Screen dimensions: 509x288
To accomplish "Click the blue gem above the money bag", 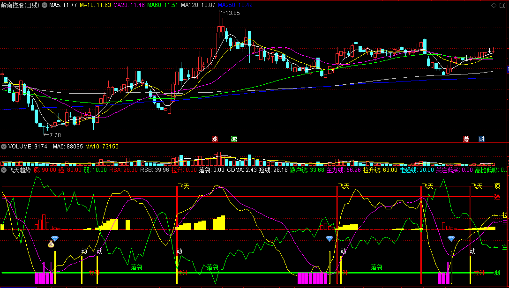I will (x=54, y=239).
